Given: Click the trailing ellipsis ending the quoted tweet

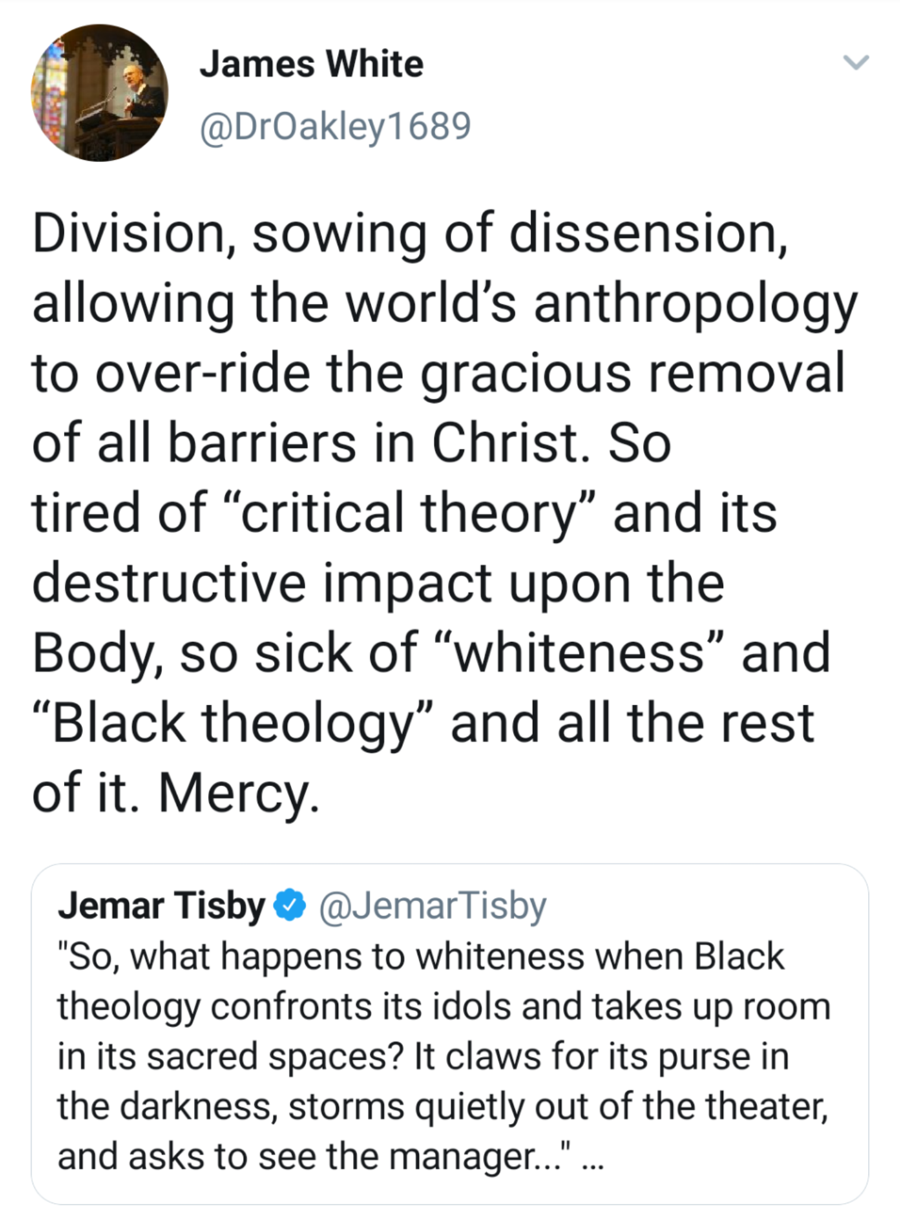Looking at the screenshot, I should [593, 1157].
